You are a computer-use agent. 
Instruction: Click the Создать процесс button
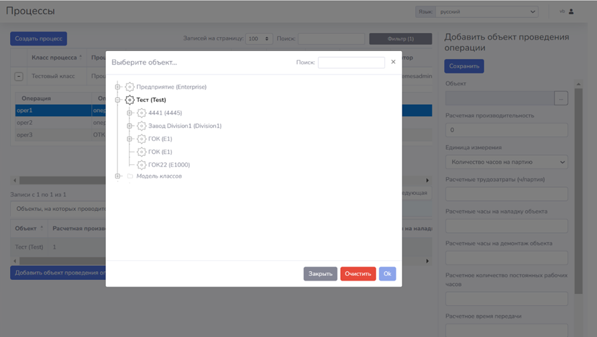[x=38, y=38]
